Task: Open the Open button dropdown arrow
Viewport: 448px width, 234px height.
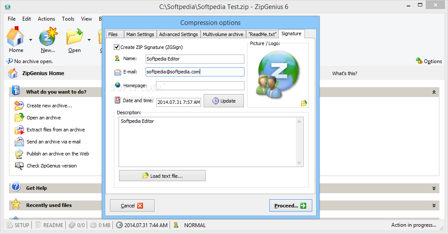Action: click(x=89, y=40)
